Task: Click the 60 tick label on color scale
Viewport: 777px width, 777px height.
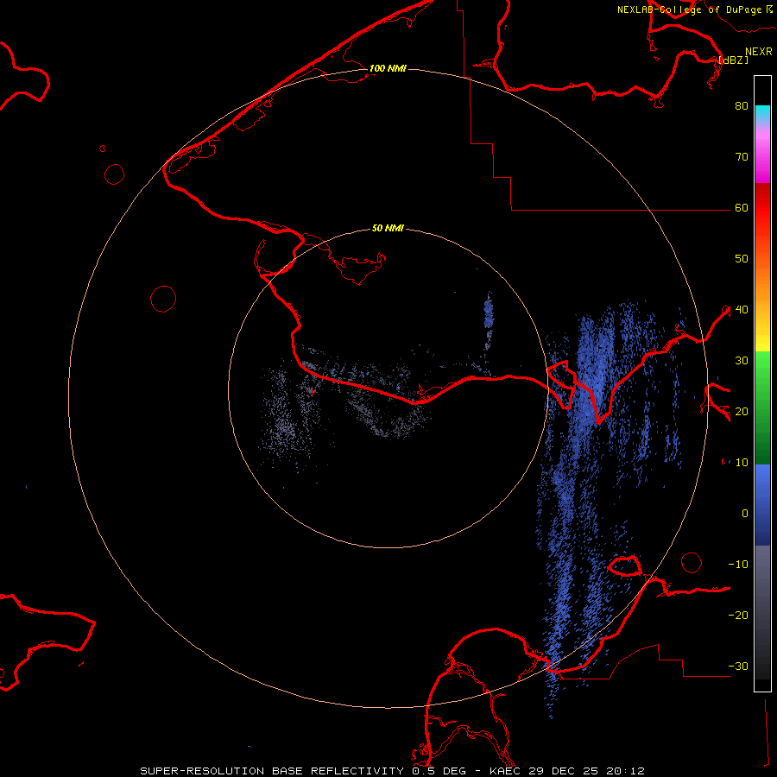Action: point(742,208)
